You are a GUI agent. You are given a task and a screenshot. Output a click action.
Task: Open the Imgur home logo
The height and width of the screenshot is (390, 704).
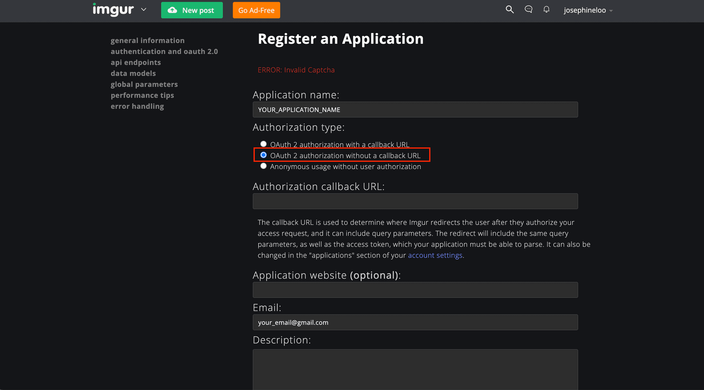click(x=113, y=10)
